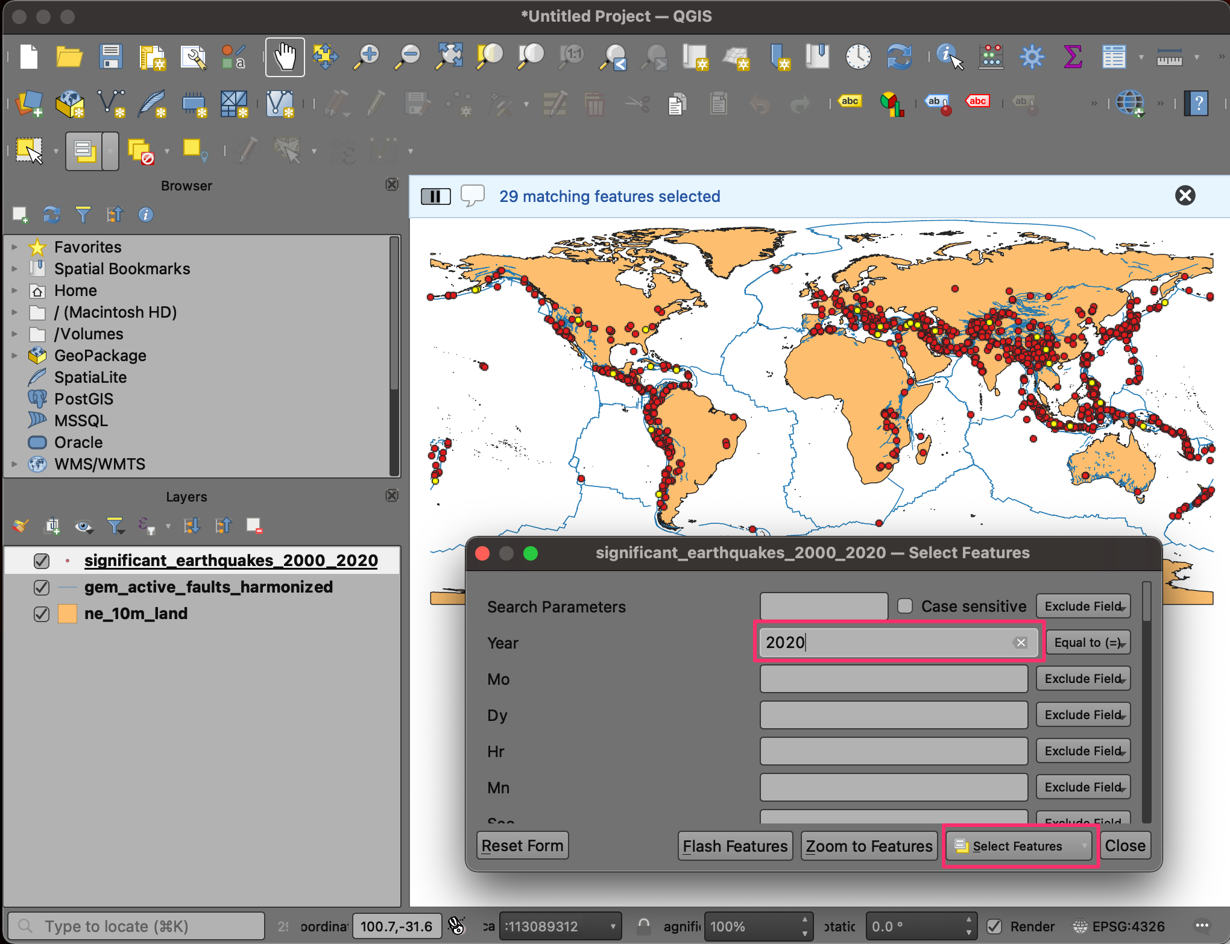Click Select Features by Value toolbar icon

[x=84, y=151]
